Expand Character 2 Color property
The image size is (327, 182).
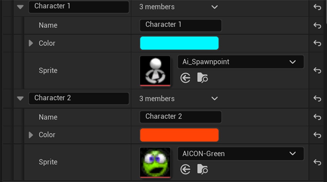point(31,135)
